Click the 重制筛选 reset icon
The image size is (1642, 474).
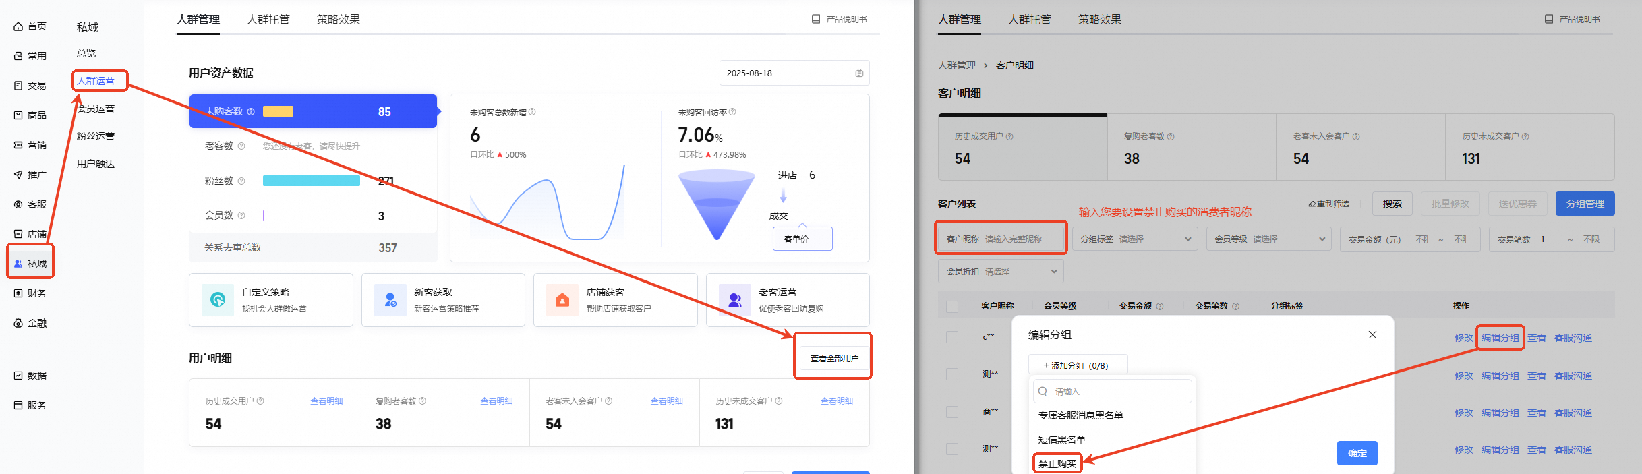click(1312, 204)
